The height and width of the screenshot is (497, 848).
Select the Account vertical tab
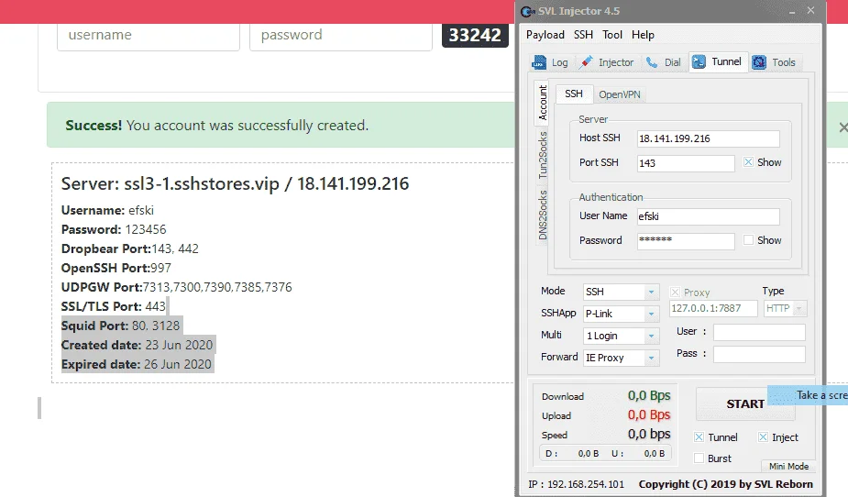click(543, 103)
